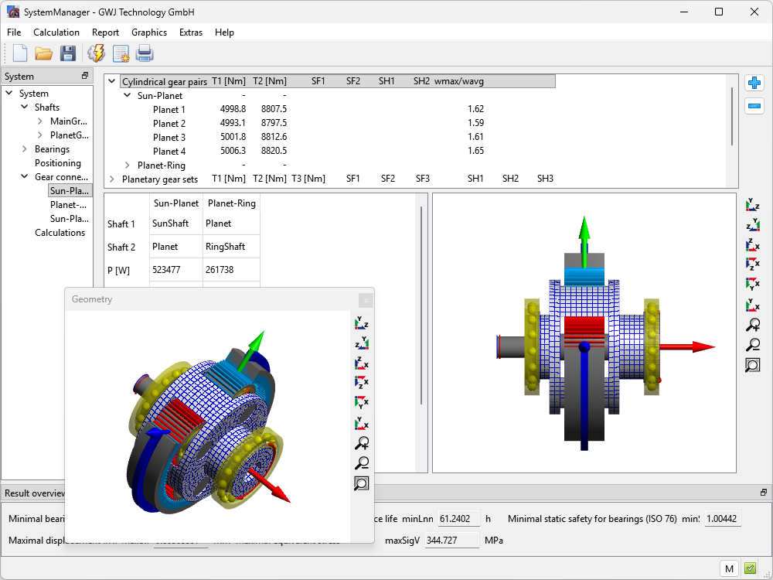The image size is (773, 580).
Task: Expand the Planet-Ring gear pair row
Action: pyautogui.click(x=128, y=165)
